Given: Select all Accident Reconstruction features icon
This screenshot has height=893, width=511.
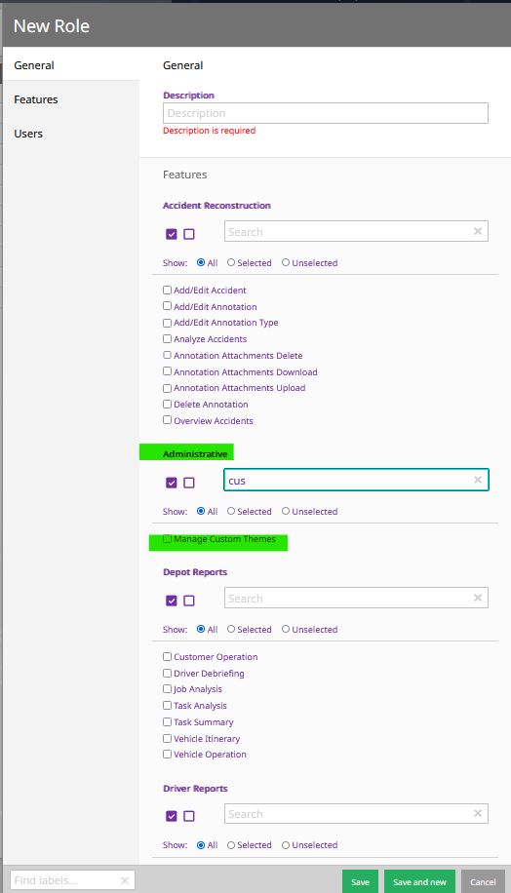Looking at the screenshot, I should (x=172, y=234).
